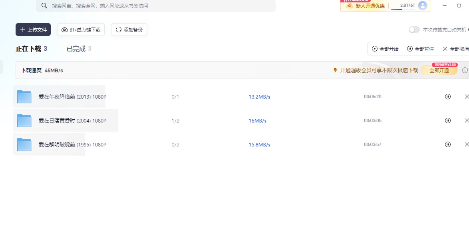The width and height of the screenshot is (469, 237).
Task: Pause download of 爱在黎明破晓前 (1995)
Action: point(448,144)
